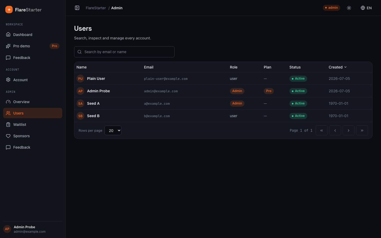Click the b@example.com email cell

pos(157,116)
